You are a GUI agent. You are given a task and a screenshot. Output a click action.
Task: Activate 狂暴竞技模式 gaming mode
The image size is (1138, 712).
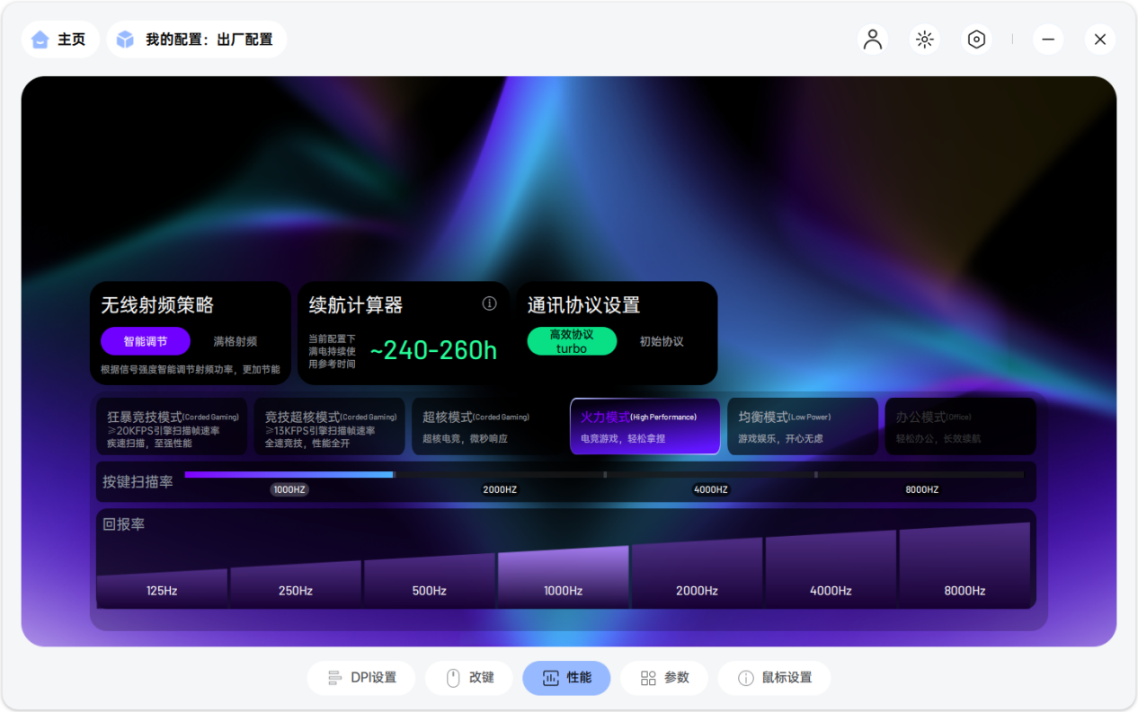tap(171, 426)
